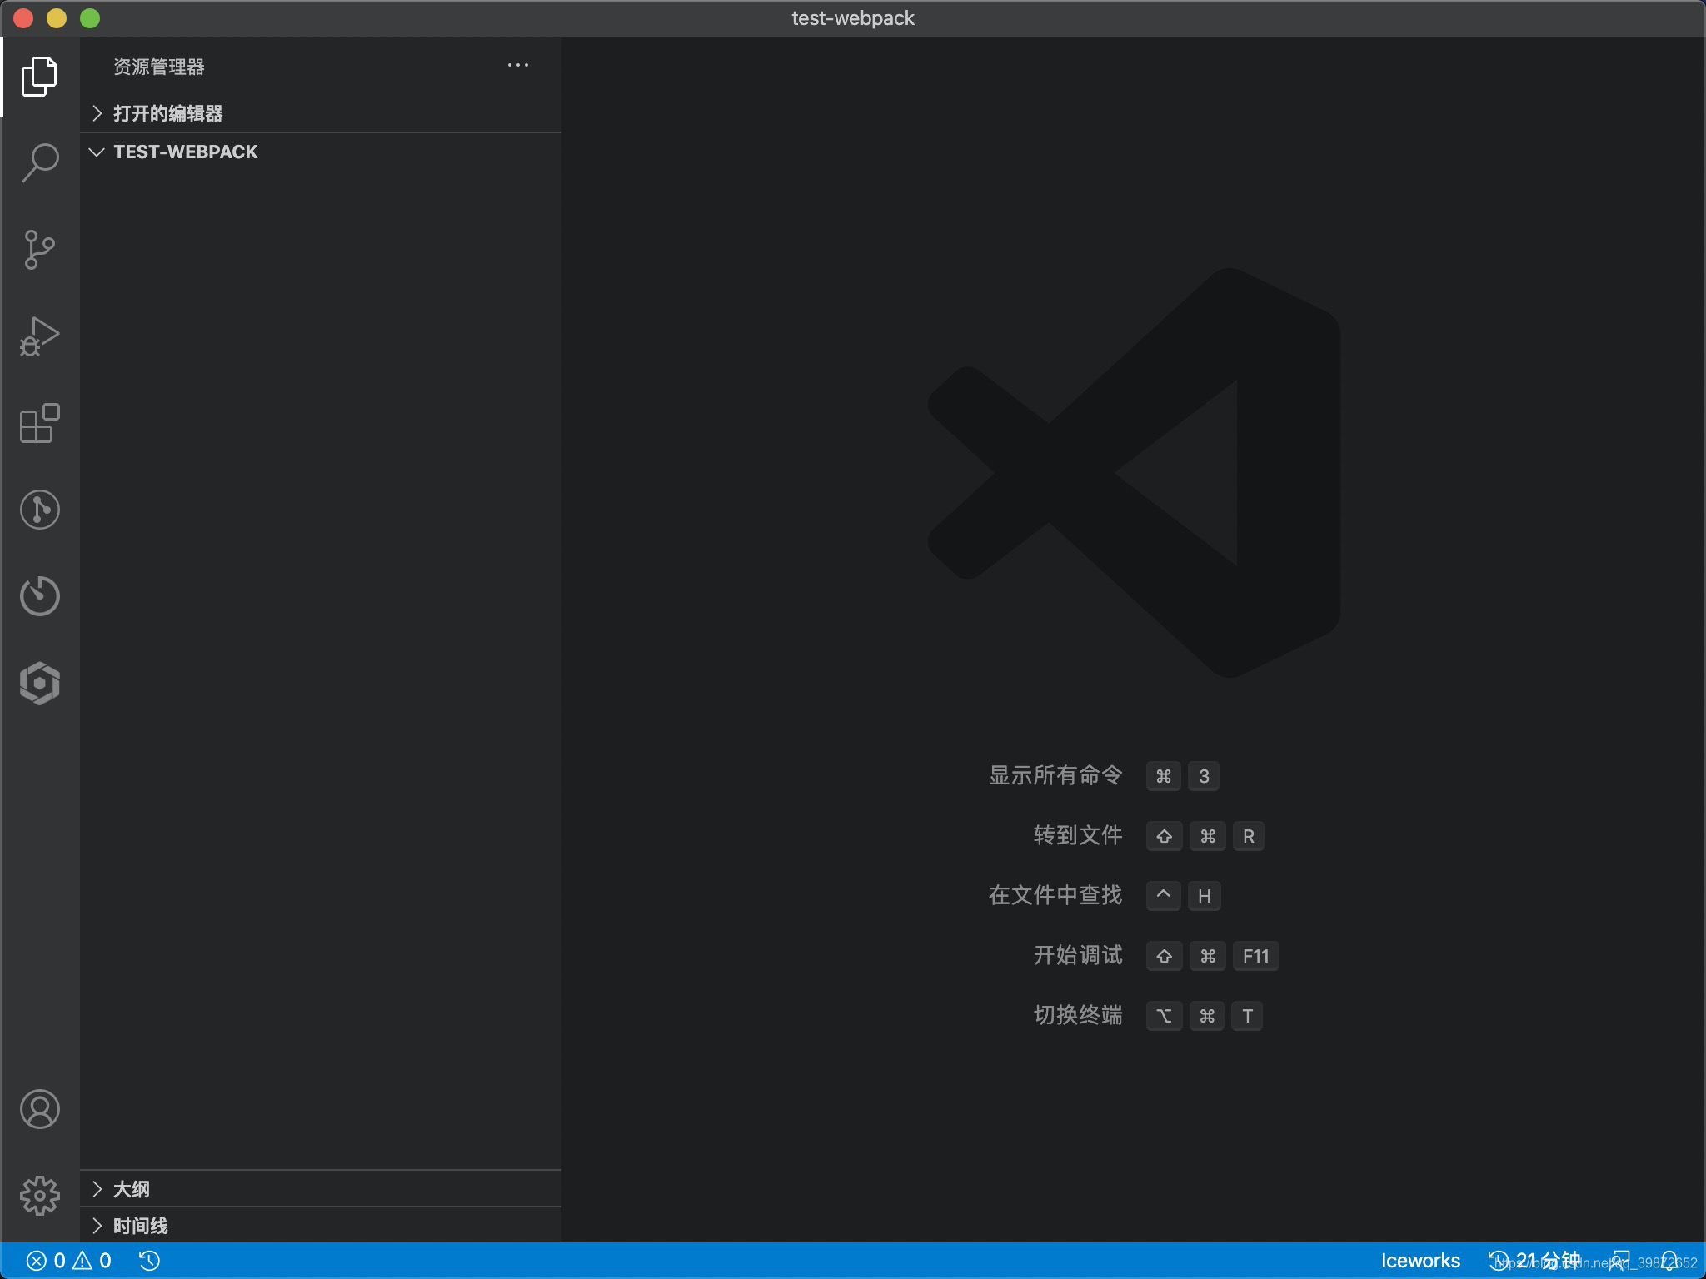Maximize the window with the green button
Screen dimensions: 1706x1279
pyautogui.click(x=90, y=18)
